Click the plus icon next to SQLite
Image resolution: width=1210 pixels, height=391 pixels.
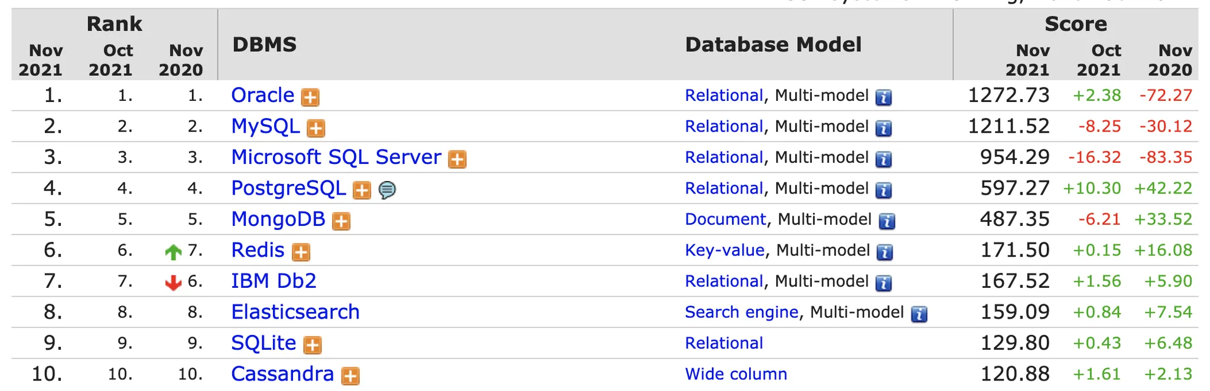(x=313, y=345)
